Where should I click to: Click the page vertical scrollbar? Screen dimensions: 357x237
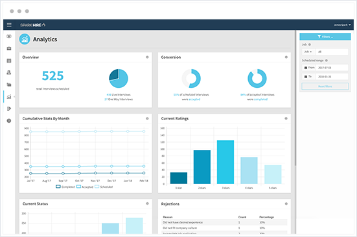(x=295, y=98)
